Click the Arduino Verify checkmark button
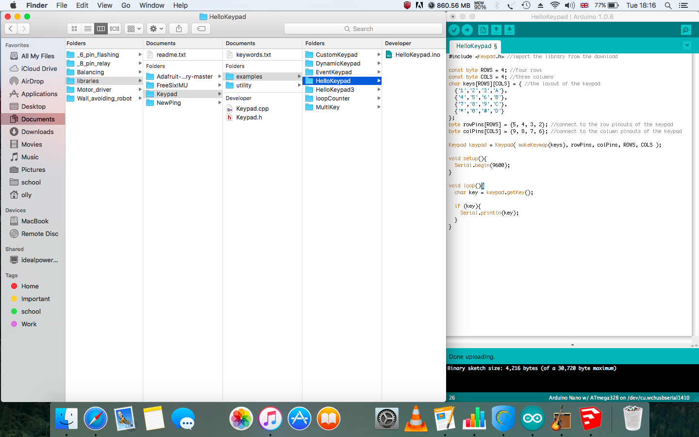 [454, 30]
